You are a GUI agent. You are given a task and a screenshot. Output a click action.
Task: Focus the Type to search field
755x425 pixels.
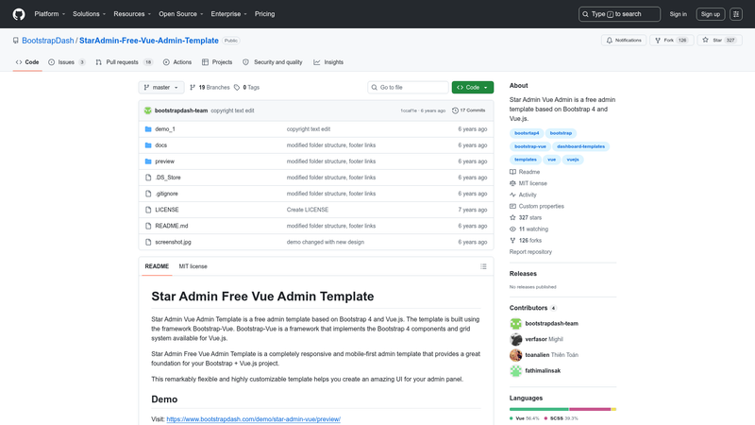pos(619,14)
